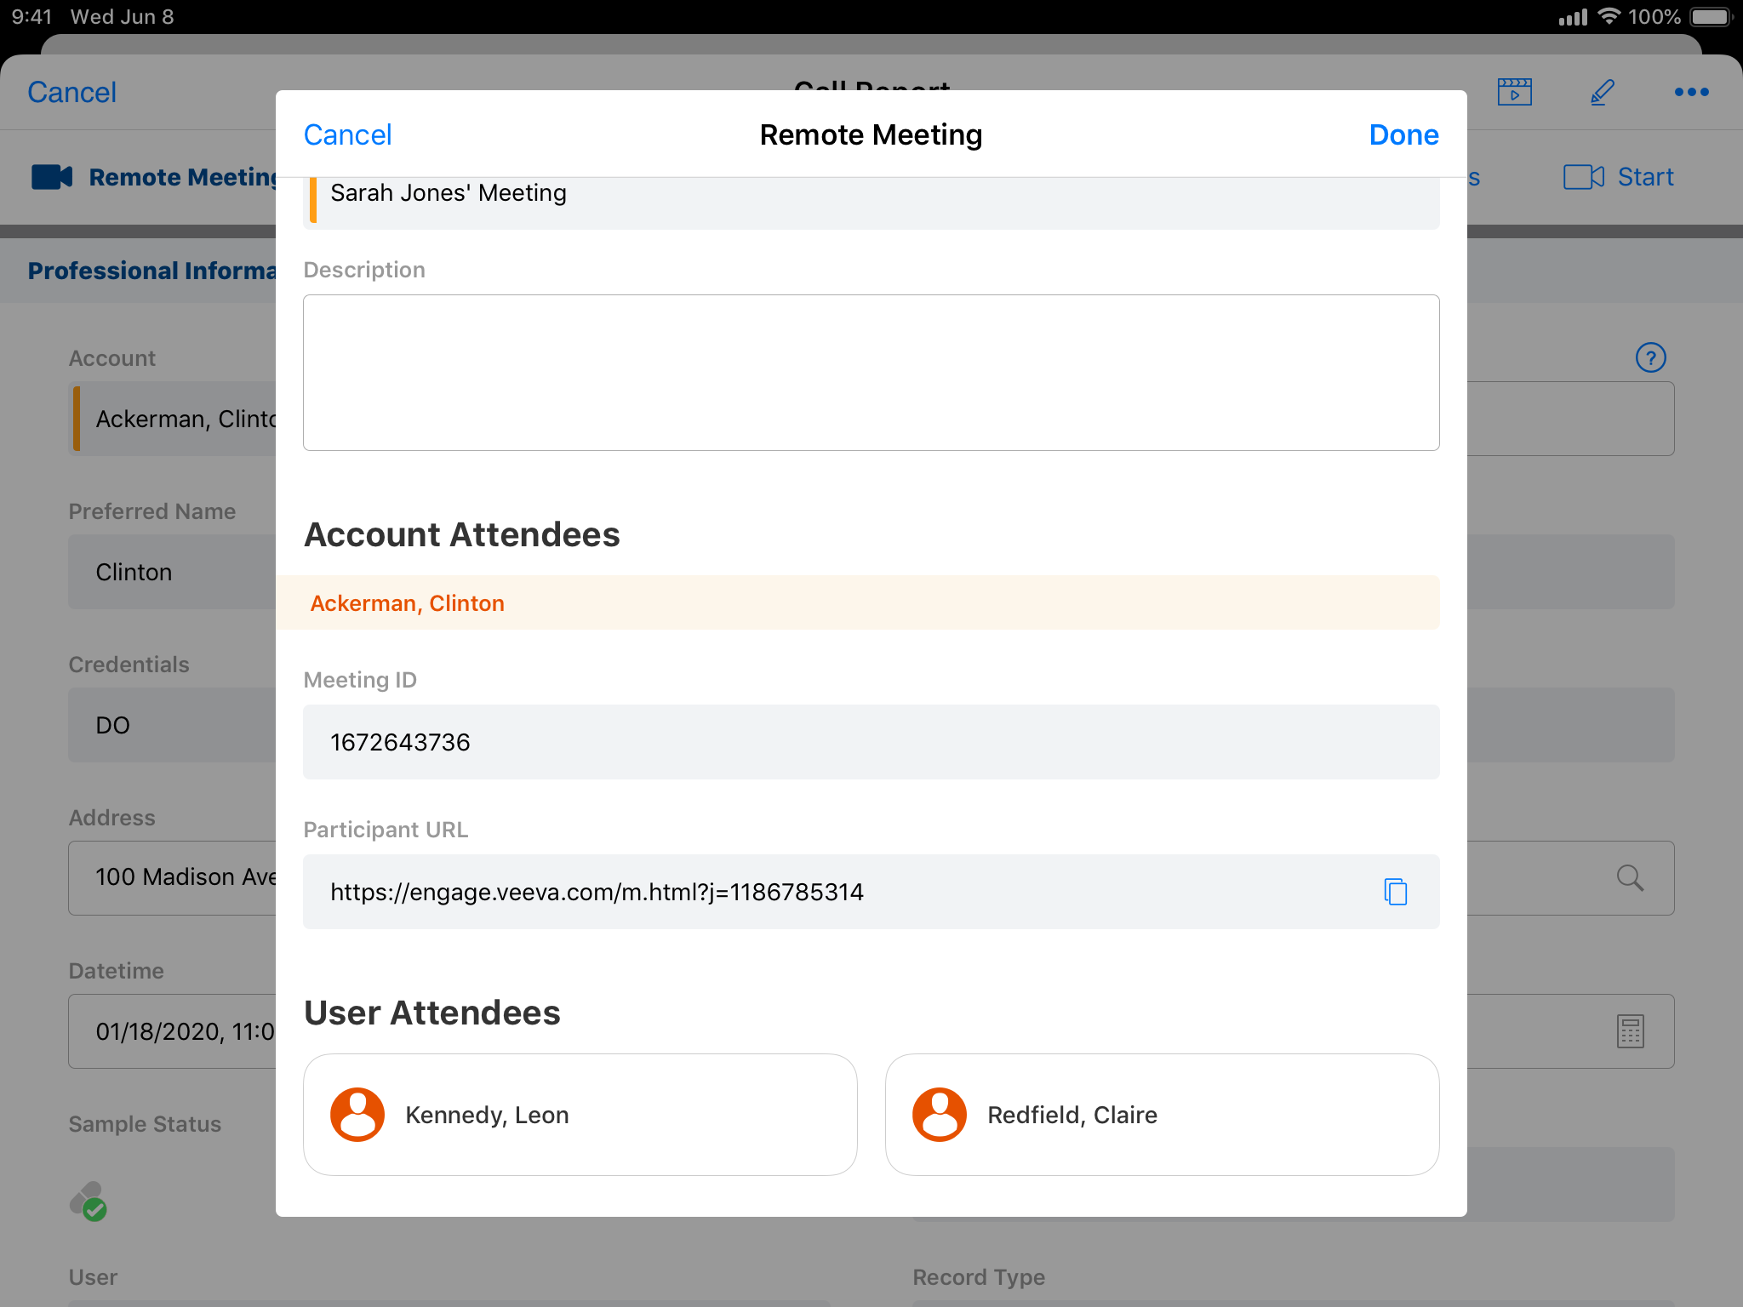
Task: Tap the address search magnifier icon
Action: click(1629, 877)
